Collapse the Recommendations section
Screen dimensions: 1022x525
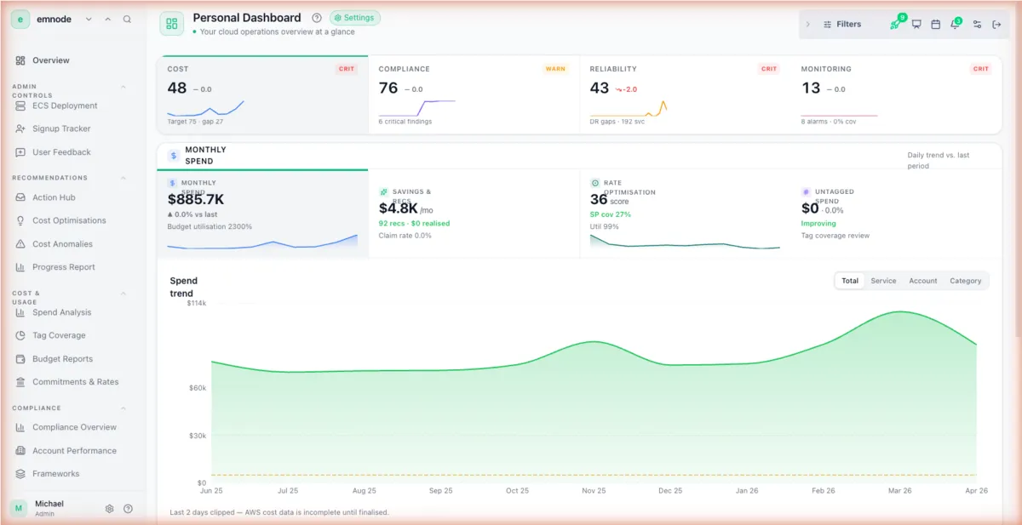tap(123, 178)
